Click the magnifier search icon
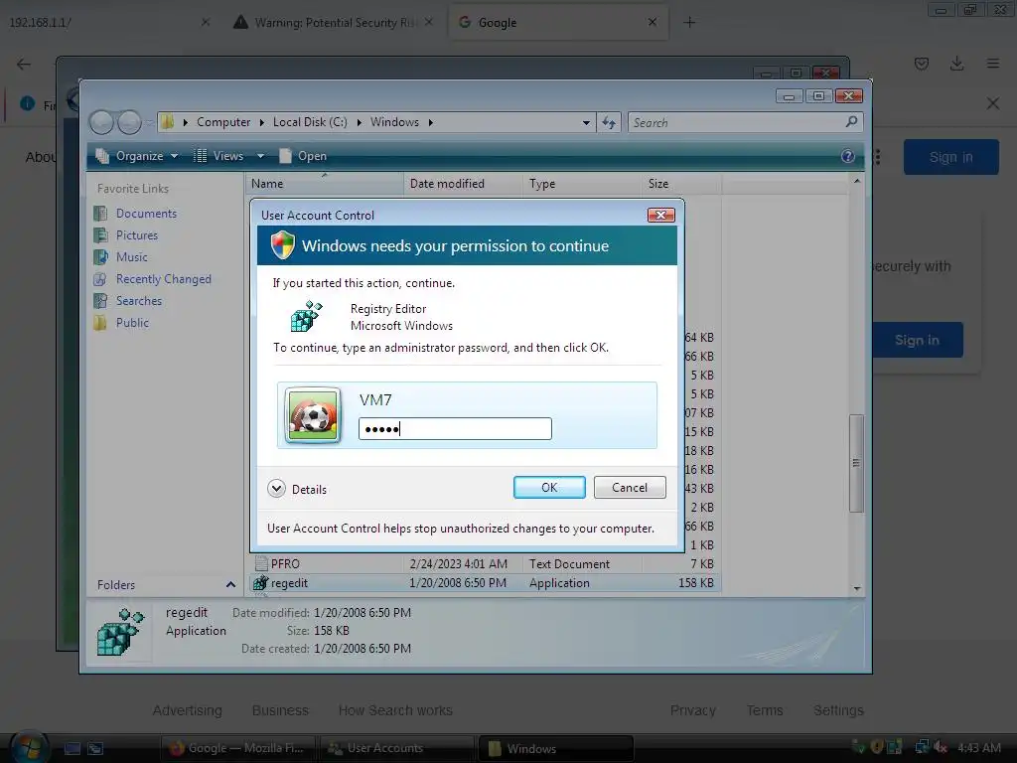The image size is (1017, 763). [851, 121]
